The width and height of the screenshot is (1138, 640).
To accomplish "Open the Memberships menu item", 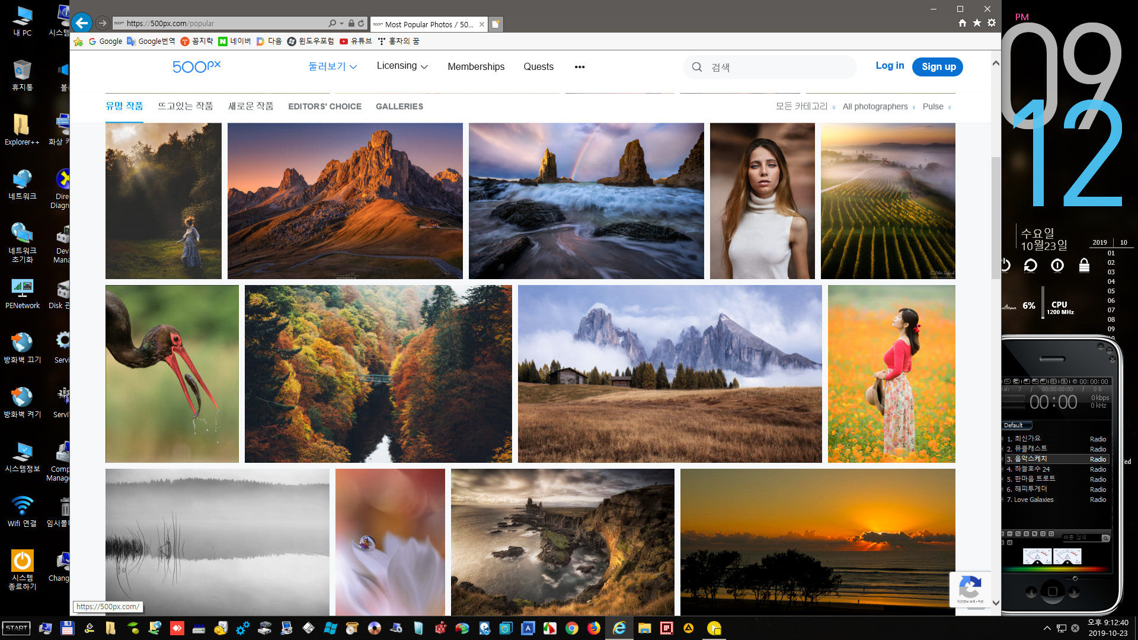I will (x=476, y=67).
